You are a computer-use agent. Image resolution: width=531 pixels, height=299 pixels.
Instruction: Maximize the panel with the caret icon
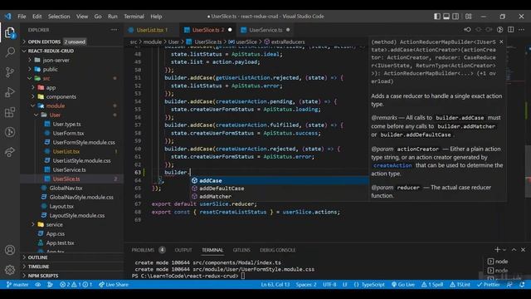pyautogui.click(x=514, y=249)
